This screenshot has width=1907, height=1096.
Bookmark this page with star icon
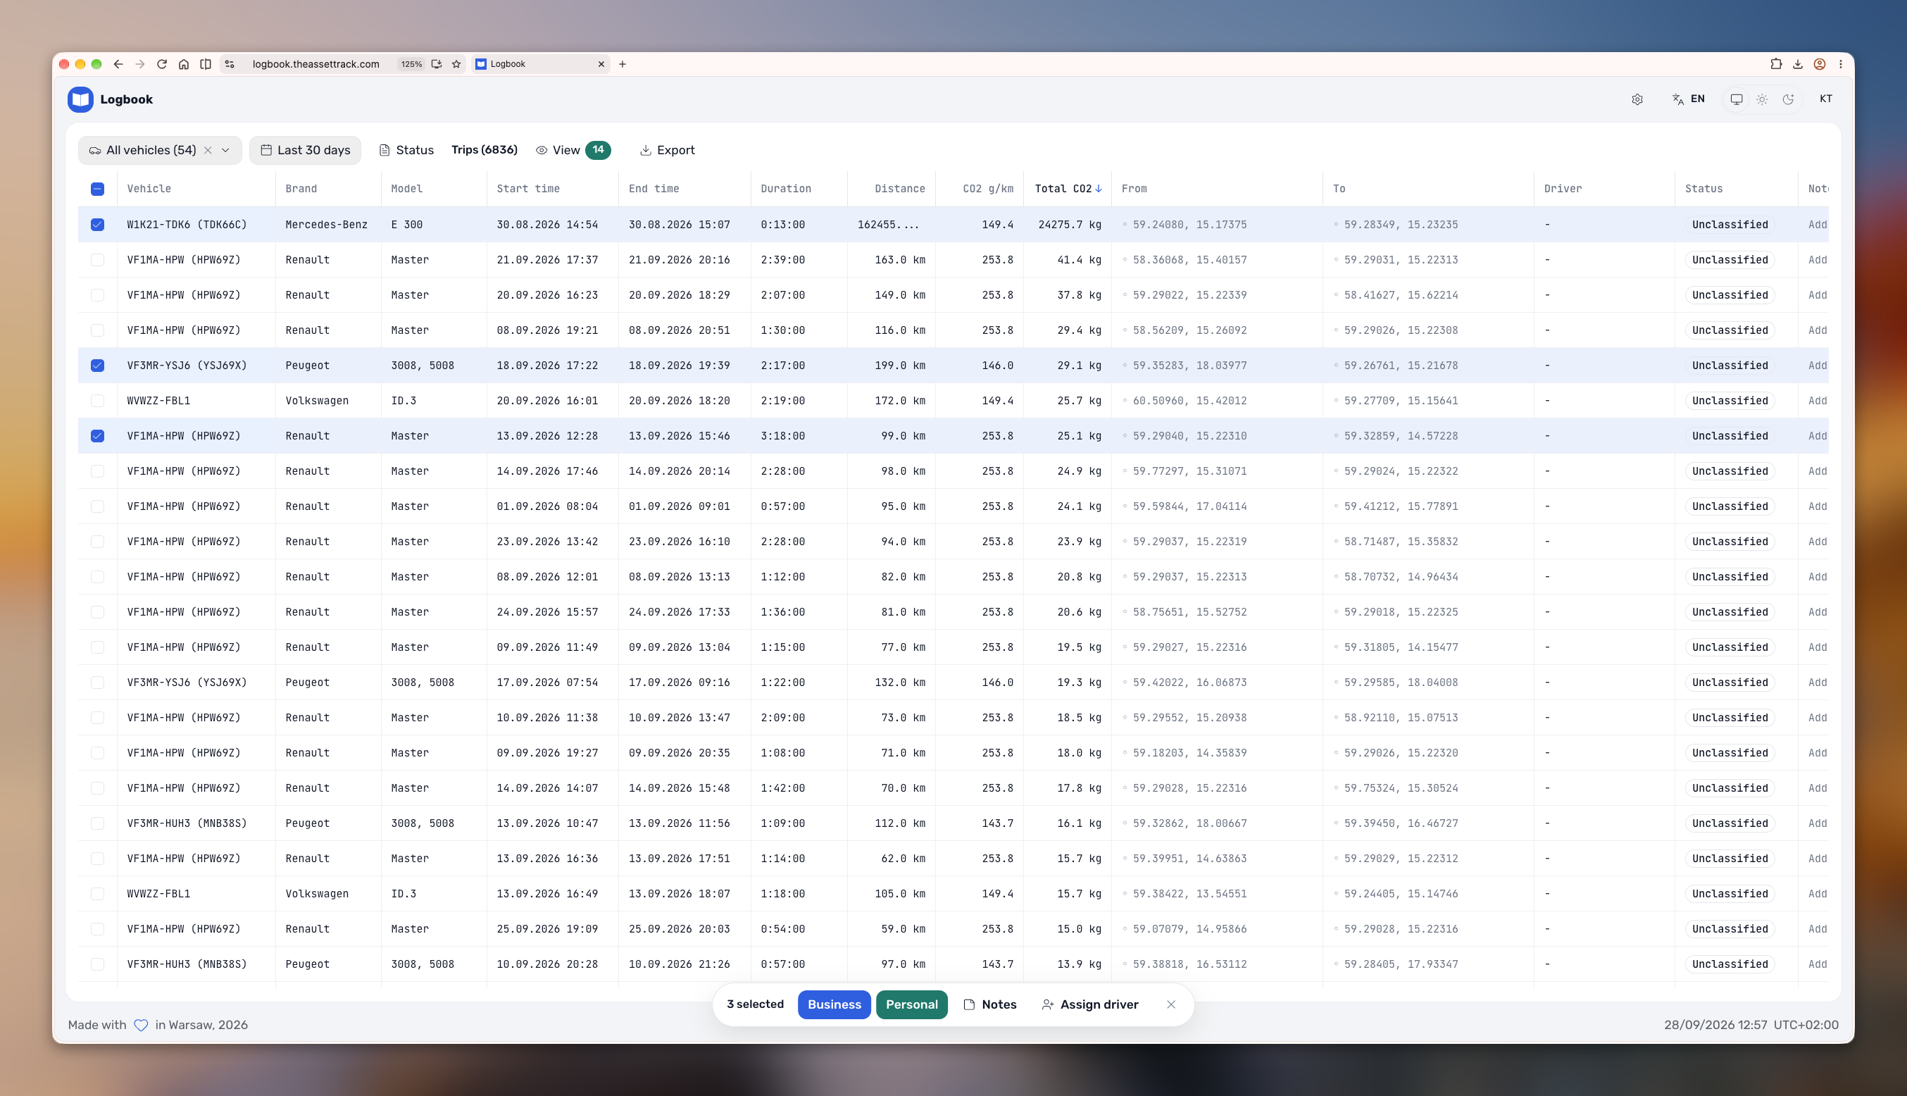[x=456, y=64]
